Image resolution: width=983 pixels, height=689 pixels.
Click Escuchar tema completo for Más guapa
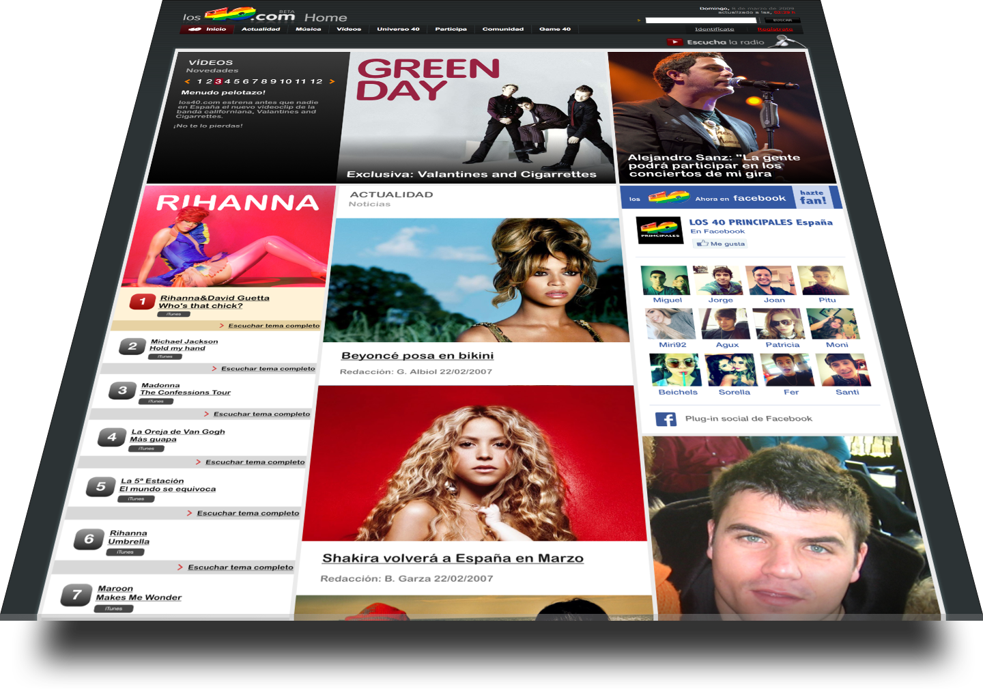pyautogui.click(x=255, y=462)
